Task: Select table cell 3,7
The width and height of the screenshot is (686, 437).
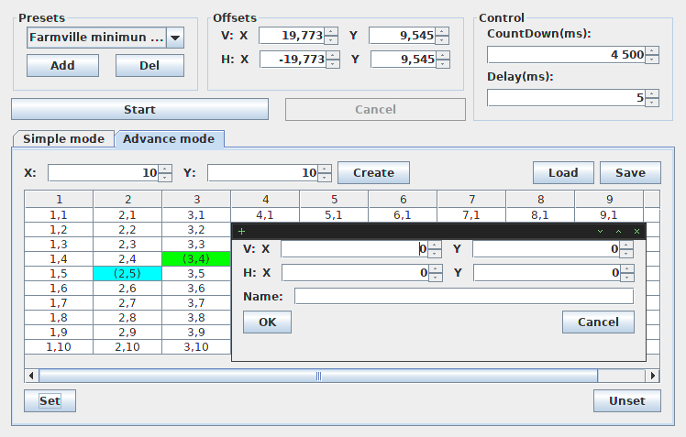Action: 196,303
